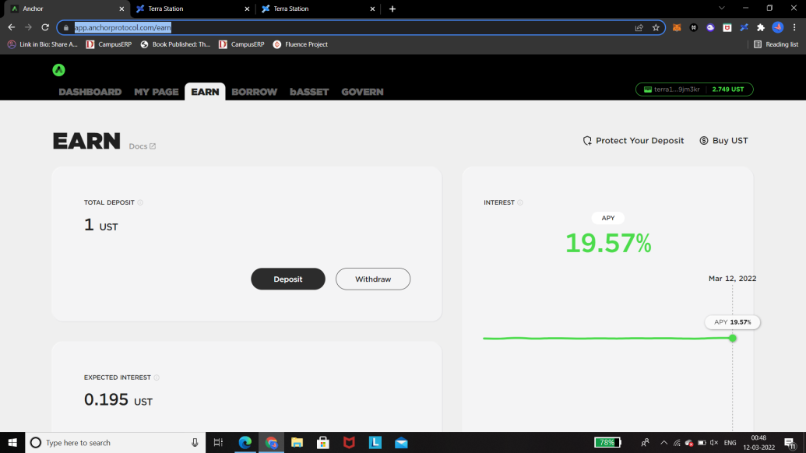The width and height of the screenshot is (806, 453).
Task: Click the wallet terra1...9jm3kr button
Action: coord(694,90)
